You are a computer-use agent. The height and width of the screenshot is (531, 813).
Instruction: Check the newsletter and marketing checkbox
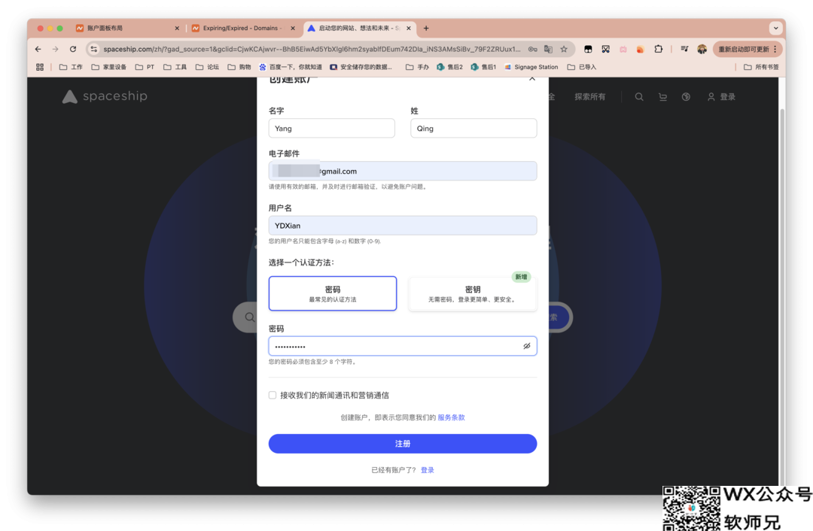273,396
